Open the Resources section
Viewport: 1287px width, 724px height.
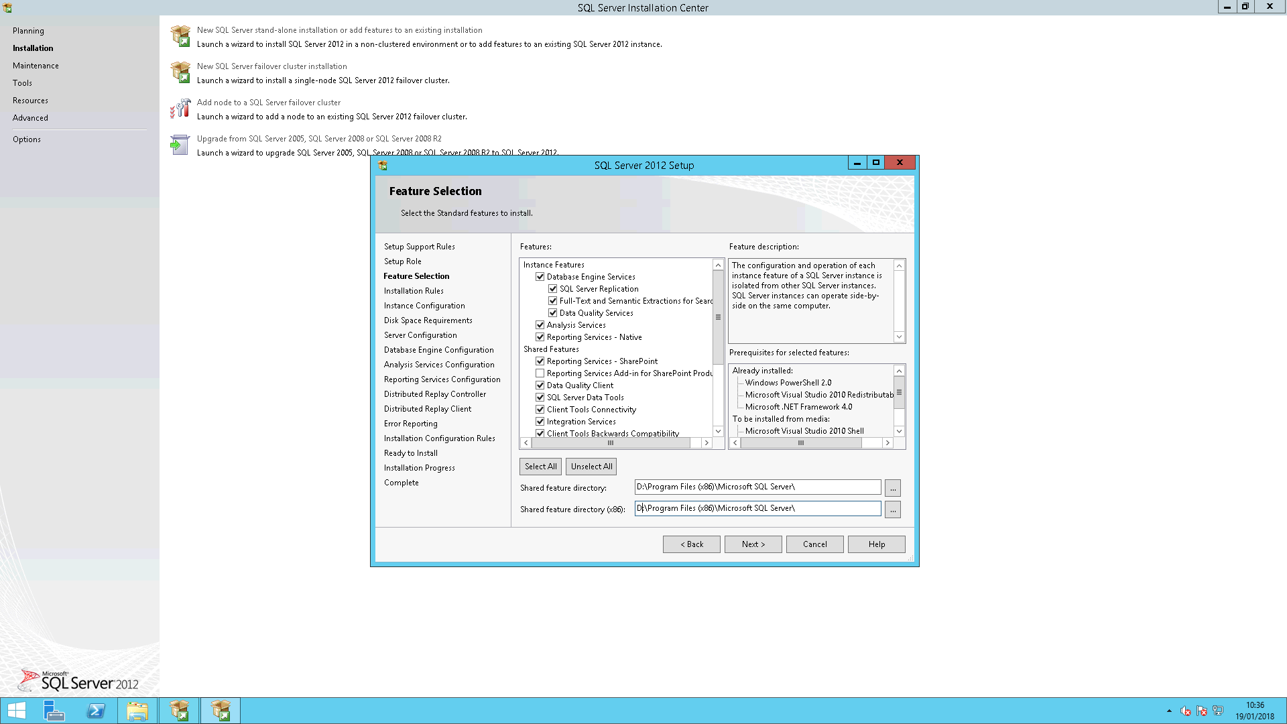click(30, 101)
